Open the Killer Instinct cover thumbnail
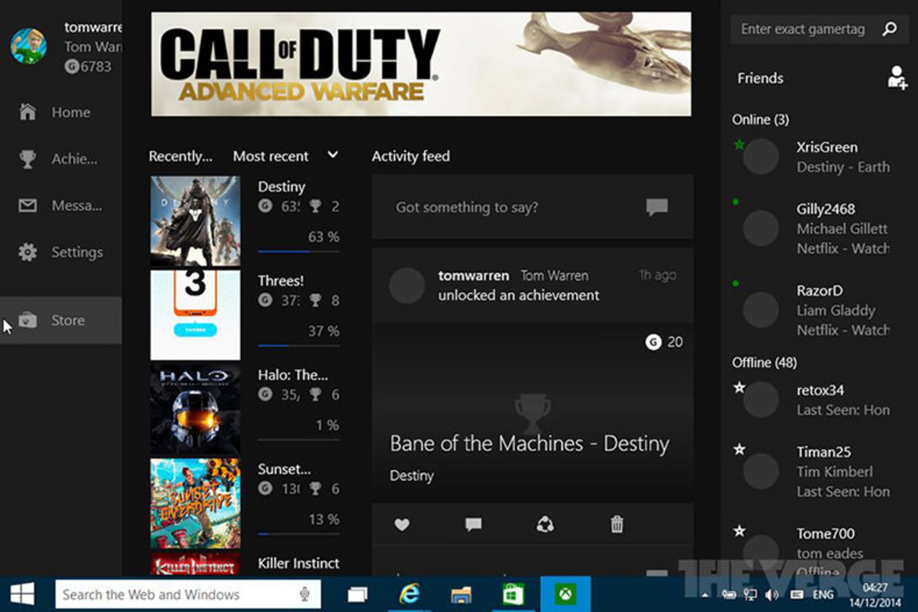 coord(195,564)
